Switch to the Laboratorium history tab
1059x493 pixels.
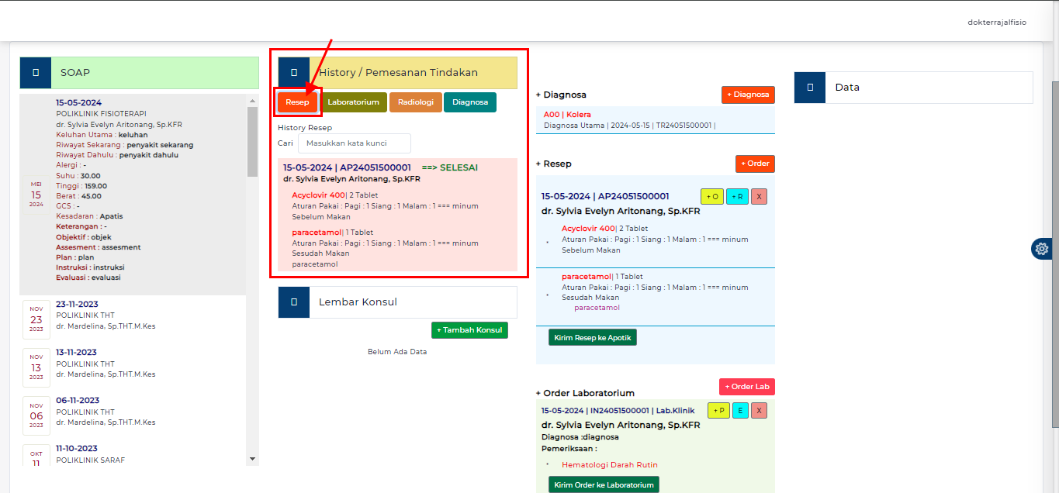pyautogui.click(x=353, y=102)
